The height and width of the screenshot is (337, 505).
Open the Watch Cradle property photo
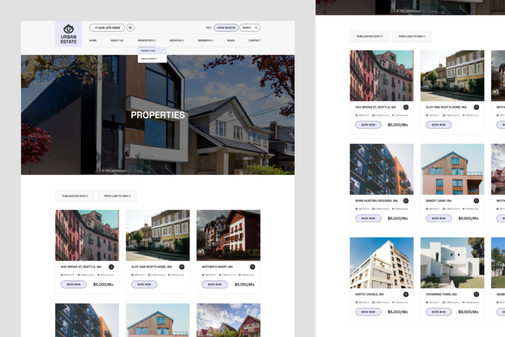click(382, 262)
